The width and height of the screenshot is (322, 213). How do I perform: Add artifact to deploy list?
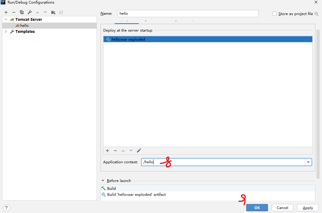(x=107, y=151)
